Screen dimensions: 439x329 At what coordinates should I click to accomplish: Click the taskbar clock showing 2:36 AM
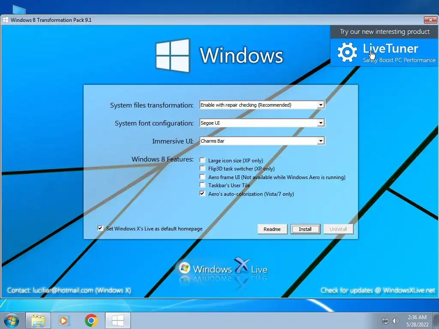click(x=417, y=321)
